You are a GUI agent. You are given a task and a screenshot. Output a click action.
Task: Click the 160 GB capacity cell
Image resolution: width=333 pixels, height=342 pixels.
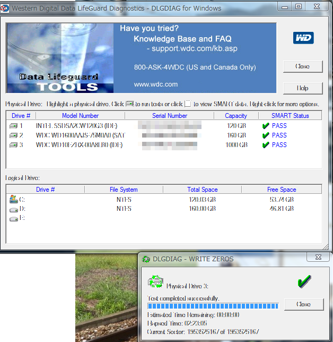point(236,135)
